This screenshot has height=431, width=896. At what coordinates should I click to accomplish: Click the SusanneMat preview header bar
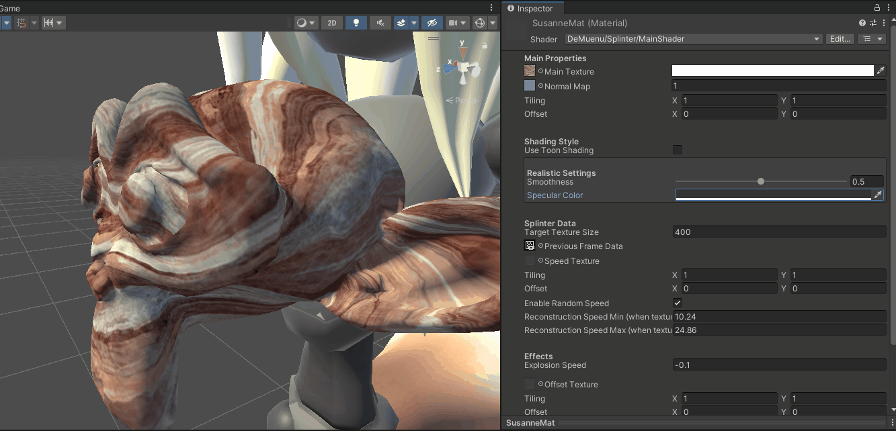pyautogui.click(x=698, y=423)
